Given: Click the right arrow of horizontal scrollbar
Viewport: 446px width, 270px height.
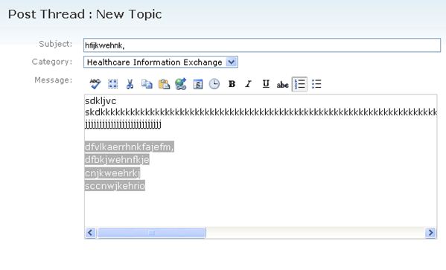Looking at the screenshot, I should [430, 233].
